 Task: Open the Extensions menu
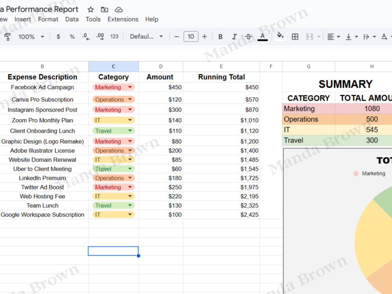pos(123,19)
